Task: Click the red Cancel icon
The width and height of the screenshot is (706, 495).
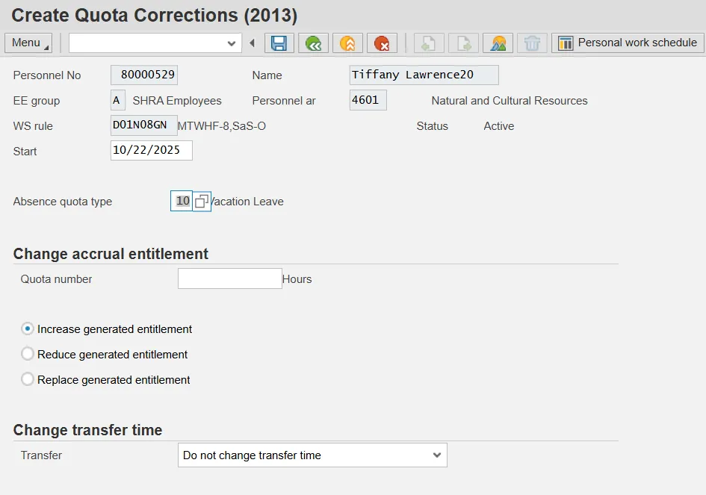Action: (x=382, y=43)
